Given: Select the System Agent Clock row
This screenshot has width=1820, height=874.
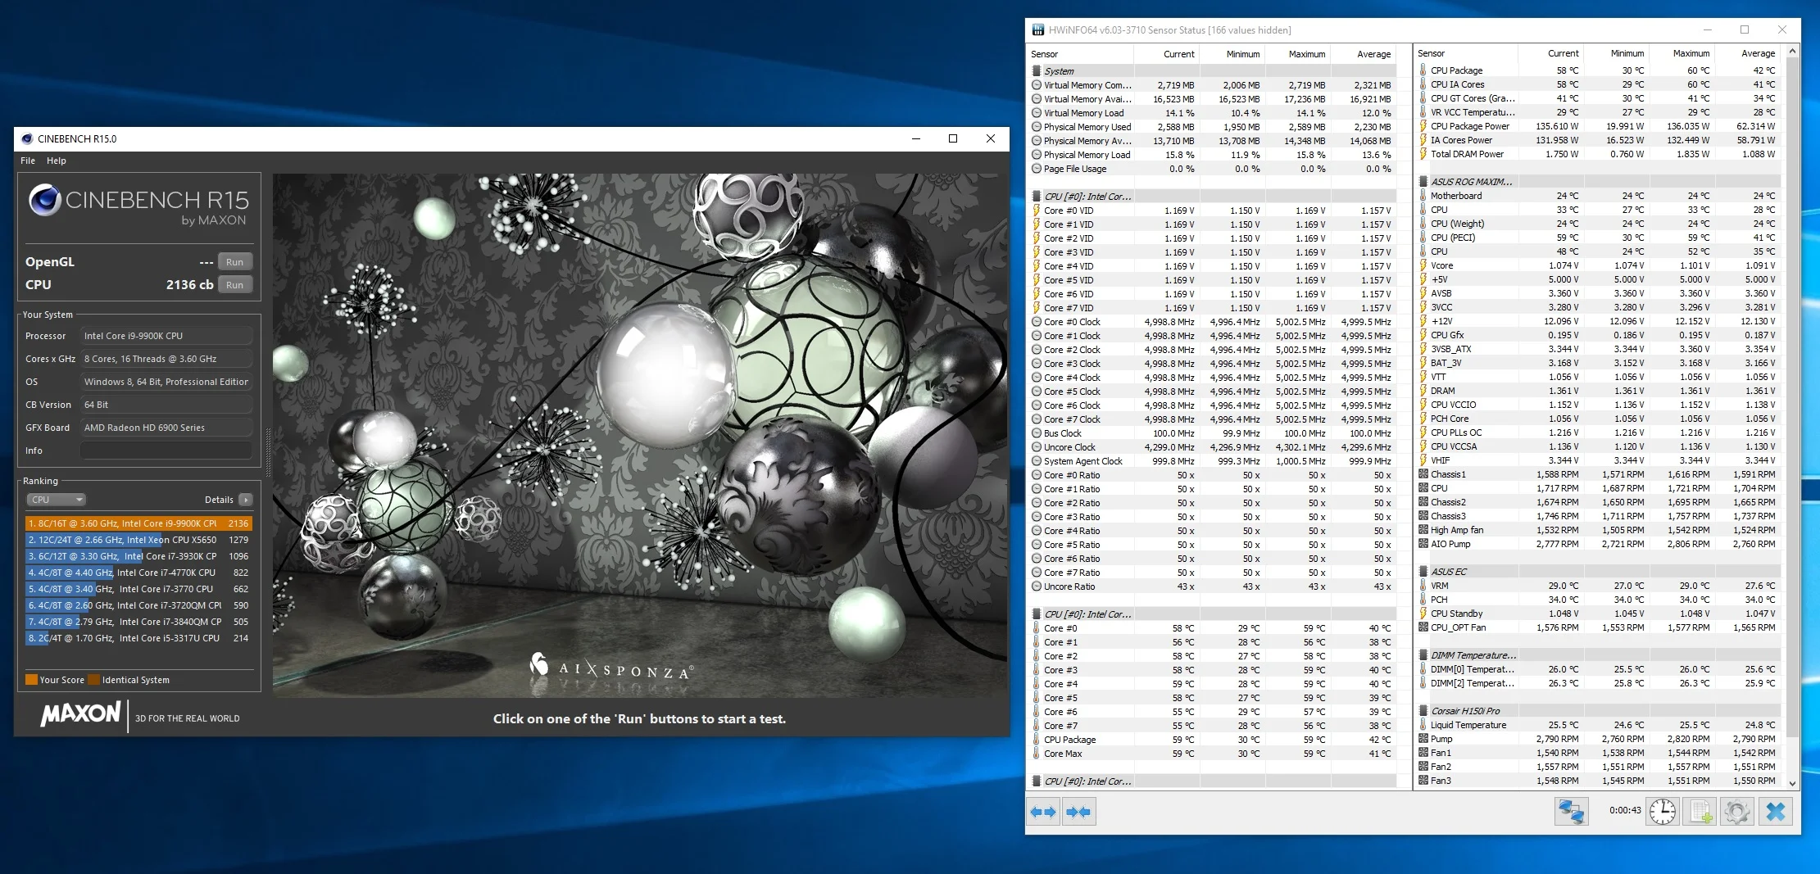Looking at the screenshot, I should tap(1213, 461).
